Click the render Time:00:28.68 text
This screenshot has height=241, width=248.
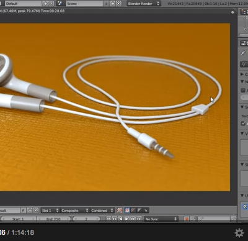[53, 11]
